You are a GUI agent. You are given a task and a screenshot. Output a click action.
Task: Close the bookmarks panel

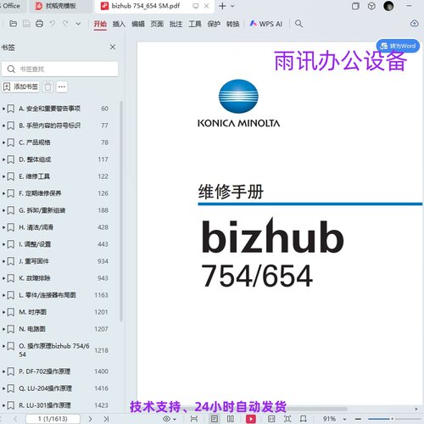pos(113,47)
